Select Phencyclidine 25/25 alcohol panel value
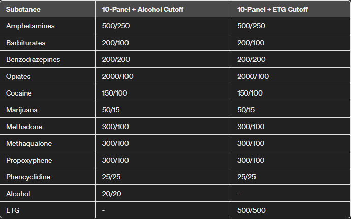351x219 pixels. (x=111, y=177)
